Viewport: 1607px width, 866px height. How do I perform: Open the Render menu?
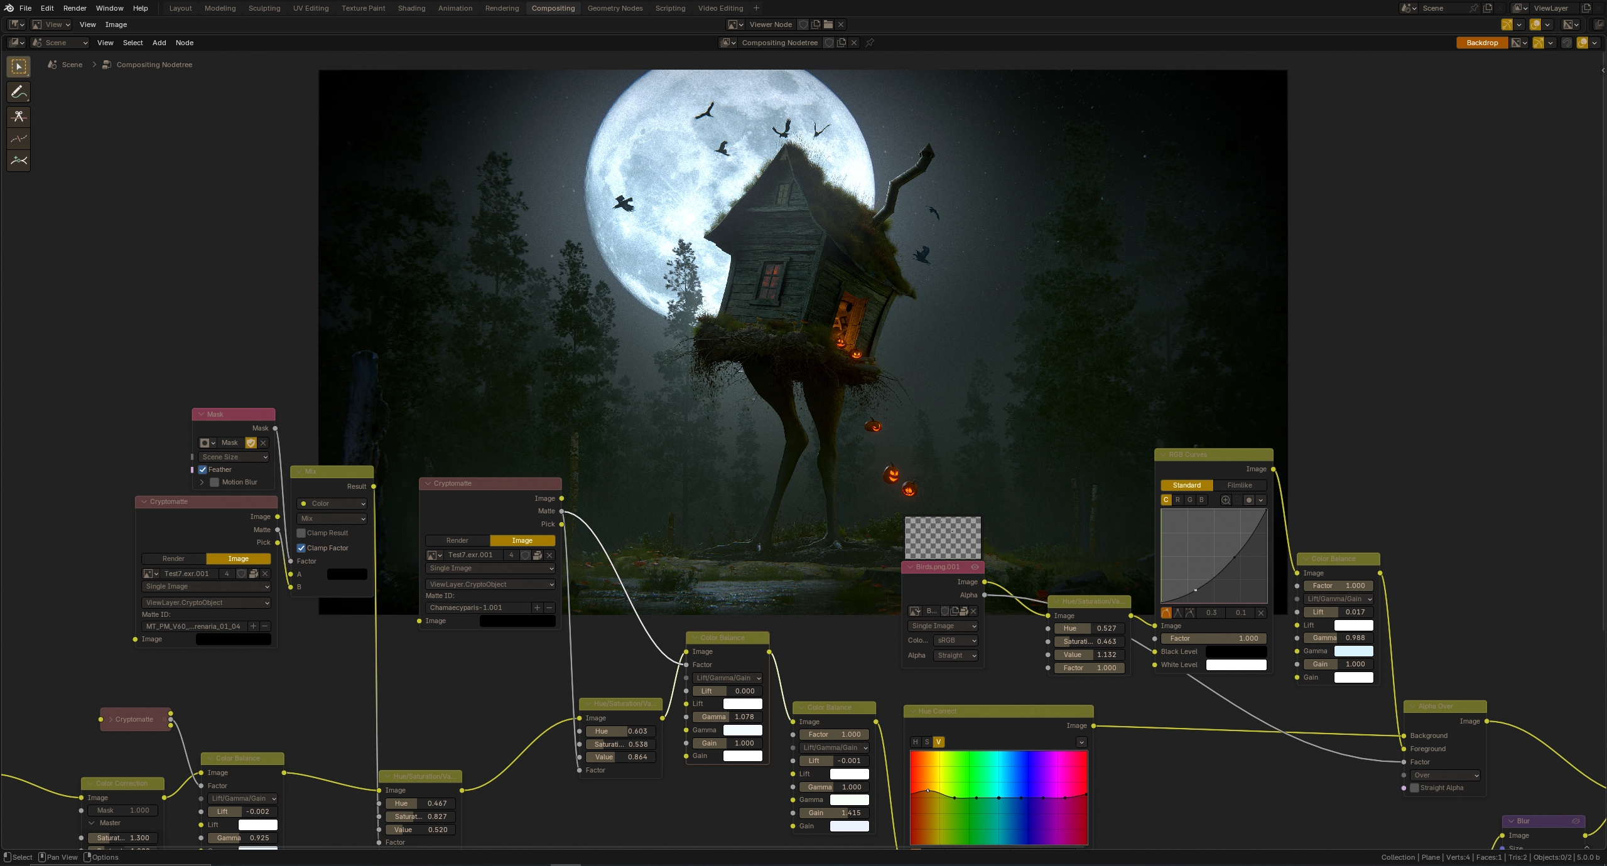(x=75, y=8)
